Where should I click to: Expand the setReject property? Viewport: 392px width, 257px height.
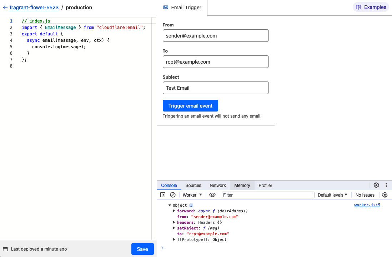174,228
